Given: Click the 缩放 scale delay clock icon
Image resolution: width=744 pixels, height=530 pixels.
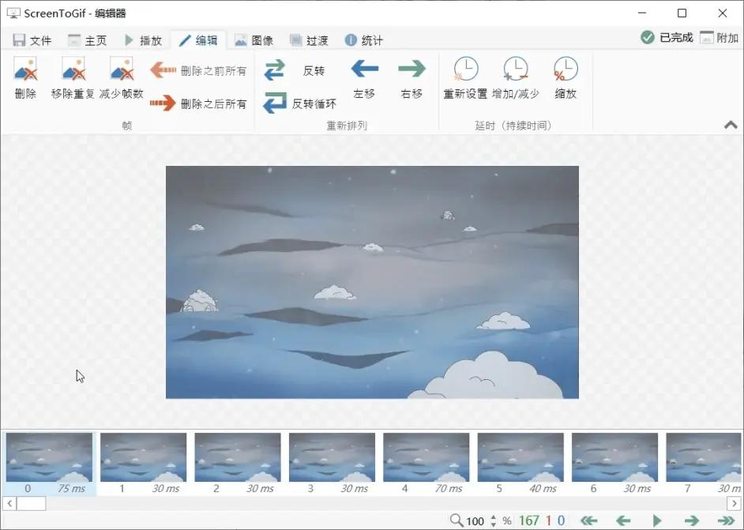Looking at the screenshot, I should pyautogui.click(x=566, y=69).
